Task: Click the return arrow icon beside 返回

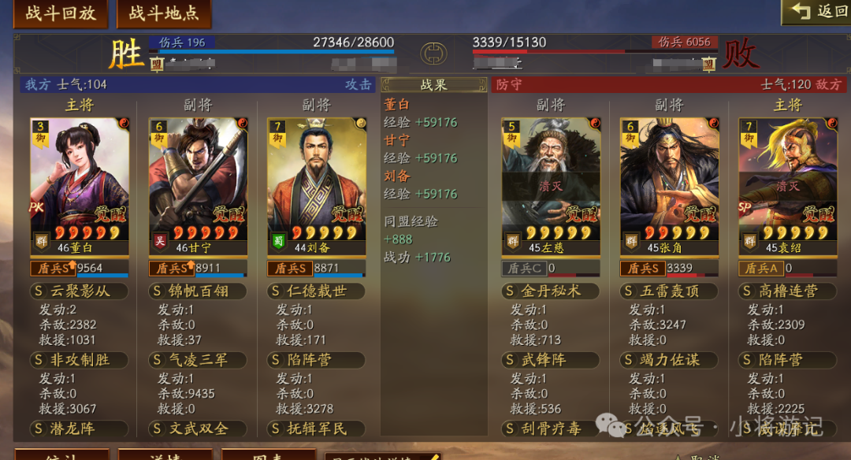Action: (801, 11)
